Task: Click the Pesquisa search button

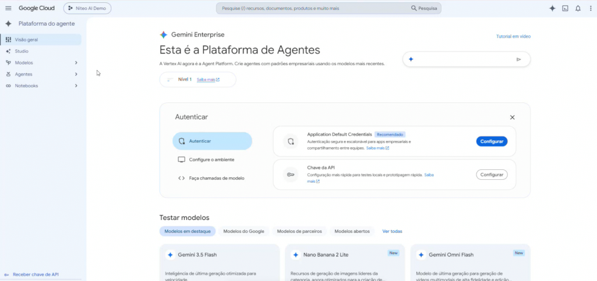Action: coord(424,8)
